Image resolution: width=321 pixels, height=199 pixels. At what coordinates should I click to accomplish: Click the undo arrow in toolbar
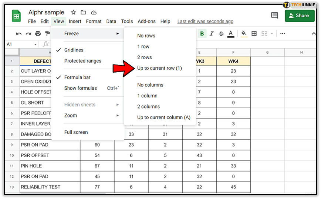(x=19, y=34)
